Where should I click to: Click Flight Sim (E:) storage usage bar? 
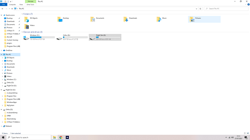[x=108, y=37]
